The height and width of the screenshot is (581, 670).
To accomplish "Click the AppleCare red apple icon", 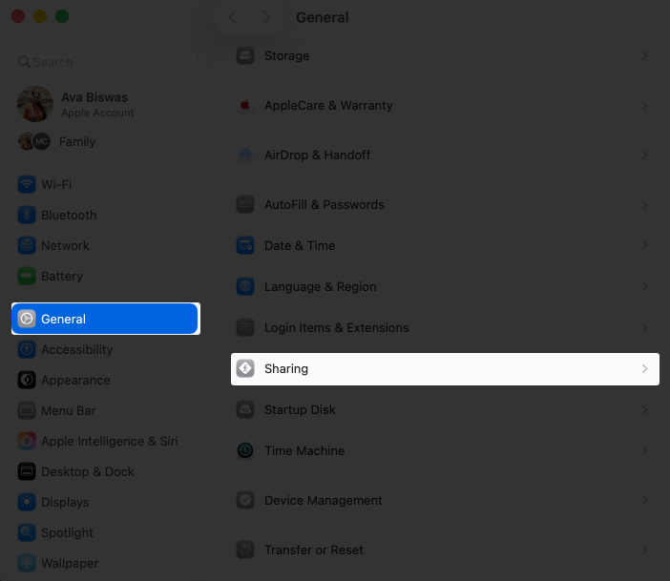I will 245,105.
